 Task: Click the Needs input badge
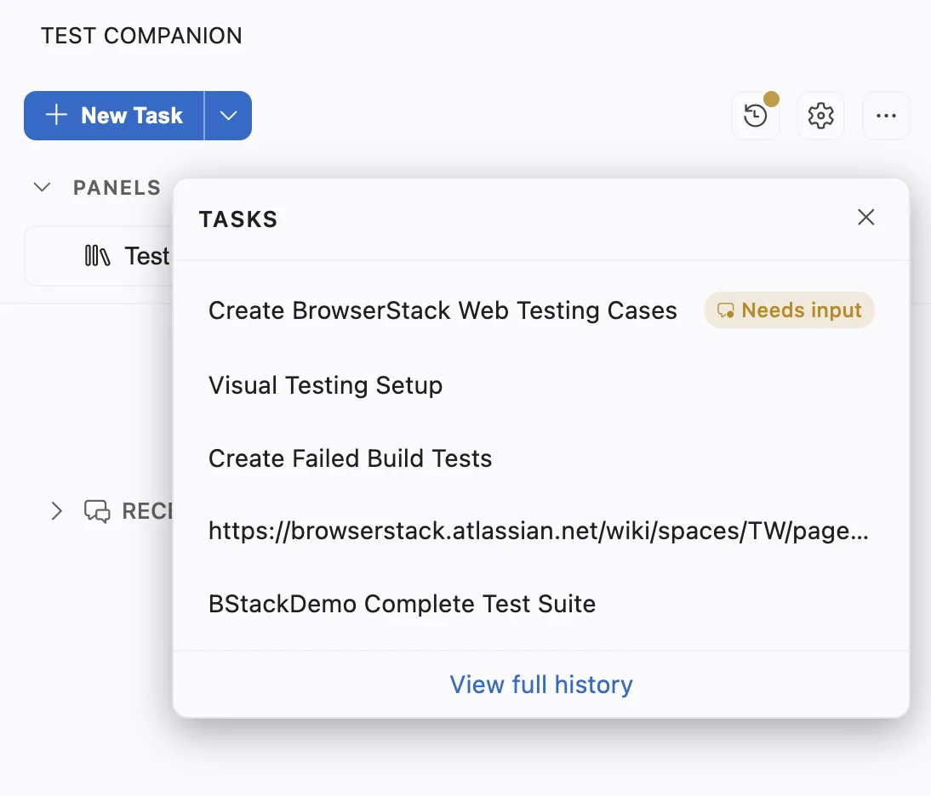(x=789, y=310)
